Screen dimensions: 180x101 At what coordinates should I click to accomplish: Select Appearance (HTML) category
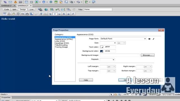tap(64, 39)
